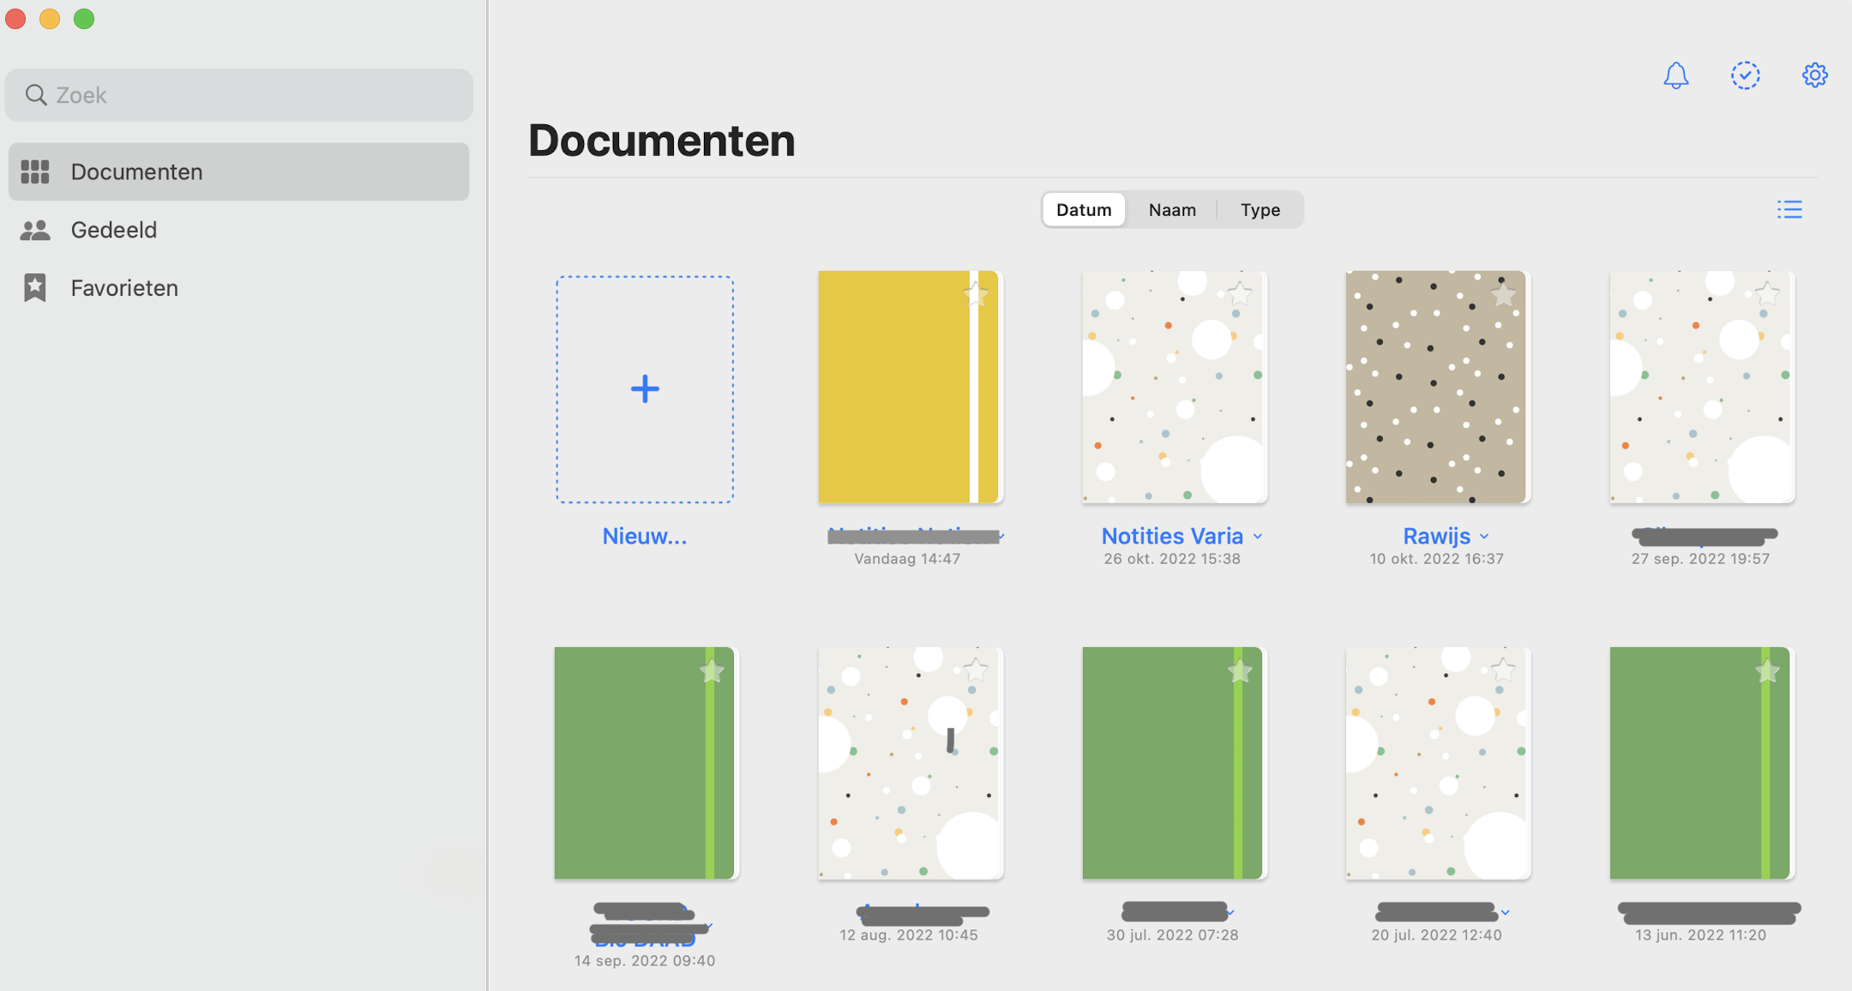The width and height of the screenshot is (1852, 991).
Task: Select Documenten in the sidebar
Action: [x=136, y=171]
